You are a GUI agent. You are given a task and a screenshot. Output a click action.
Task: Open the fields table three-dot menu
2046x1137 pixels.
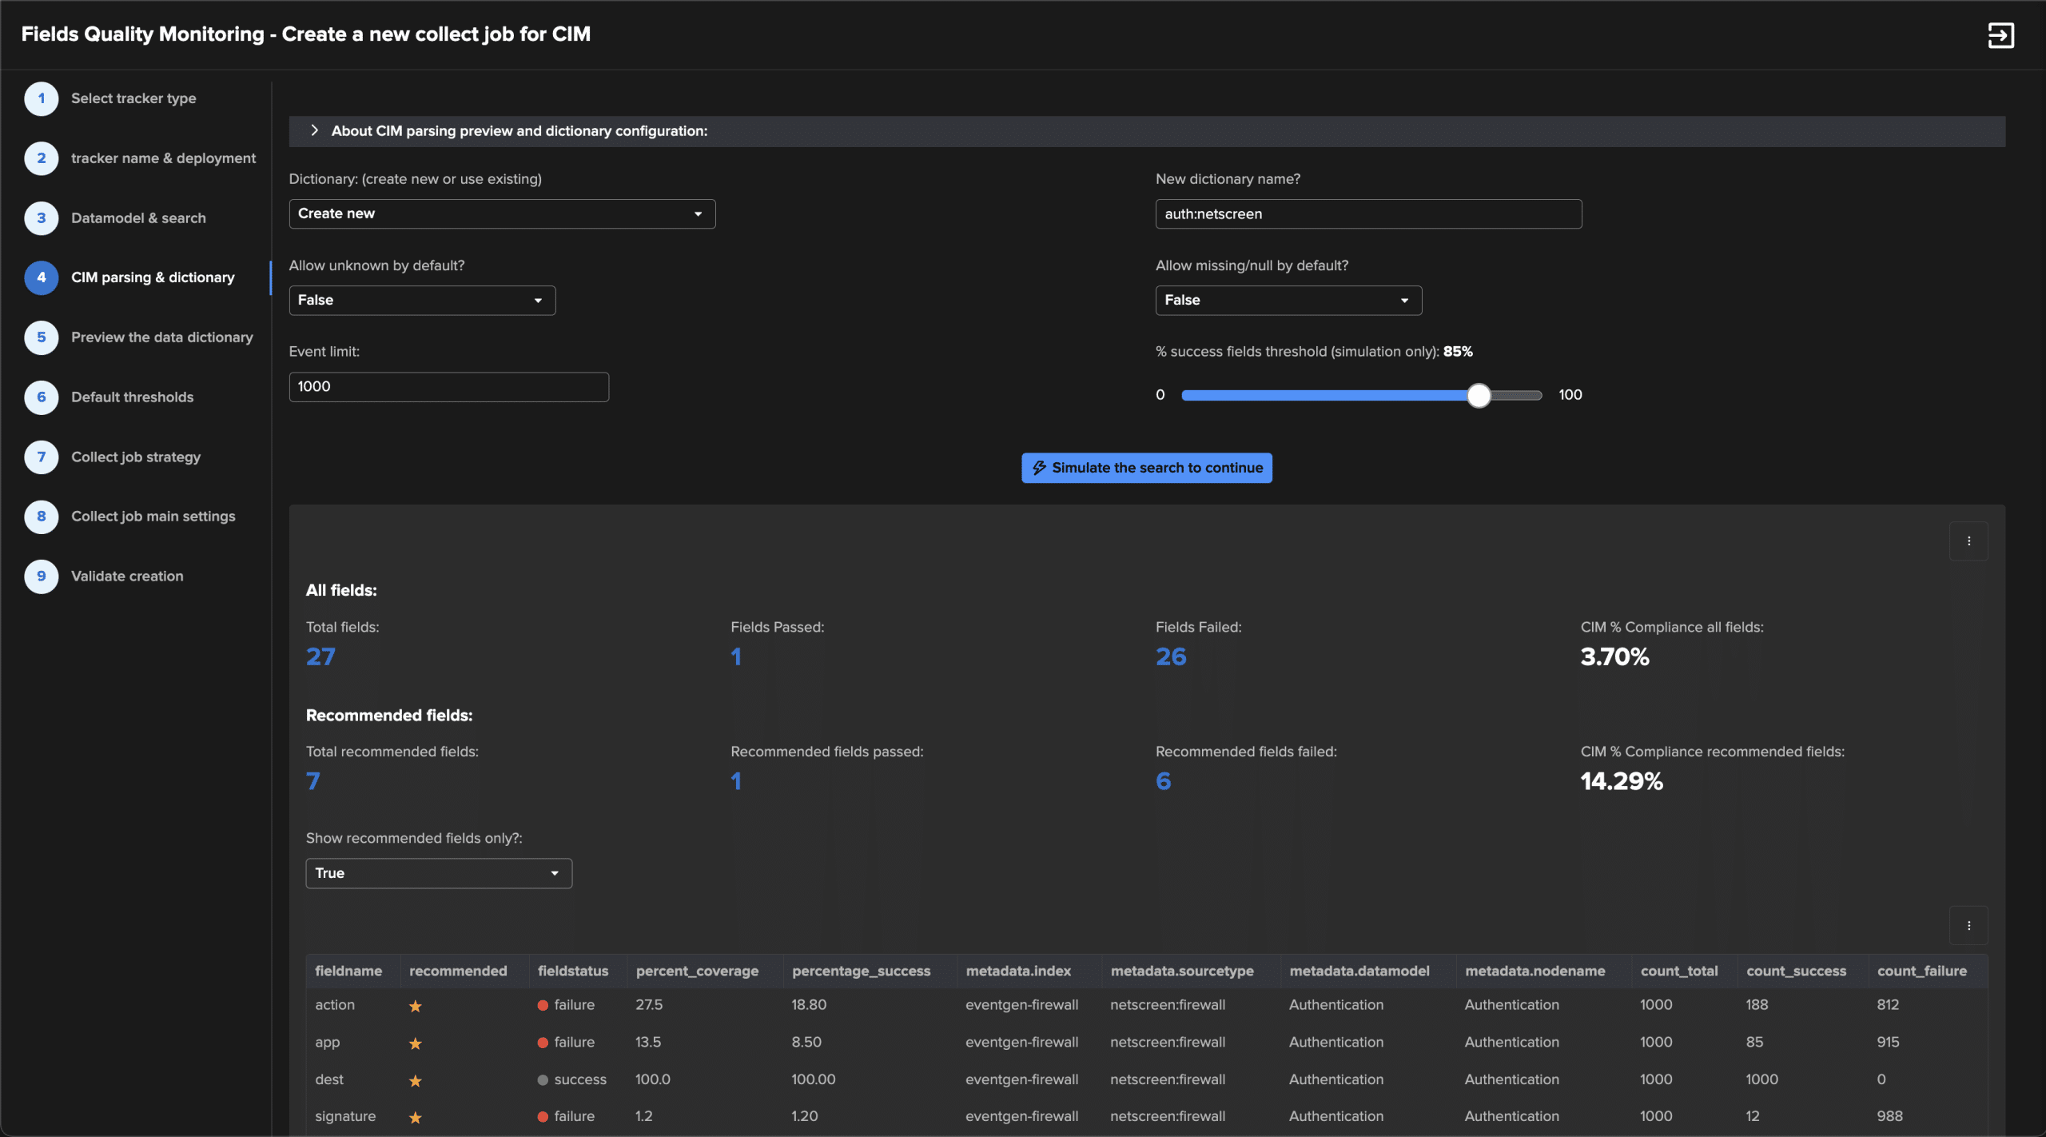pos(1968,925)
